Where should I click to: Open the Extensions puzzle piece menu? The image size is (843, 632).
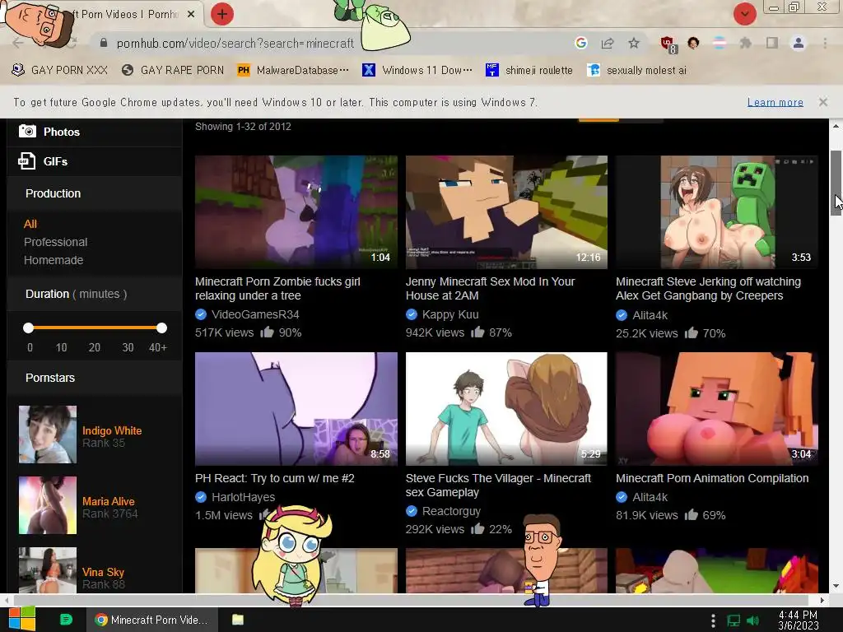[745, 43]
